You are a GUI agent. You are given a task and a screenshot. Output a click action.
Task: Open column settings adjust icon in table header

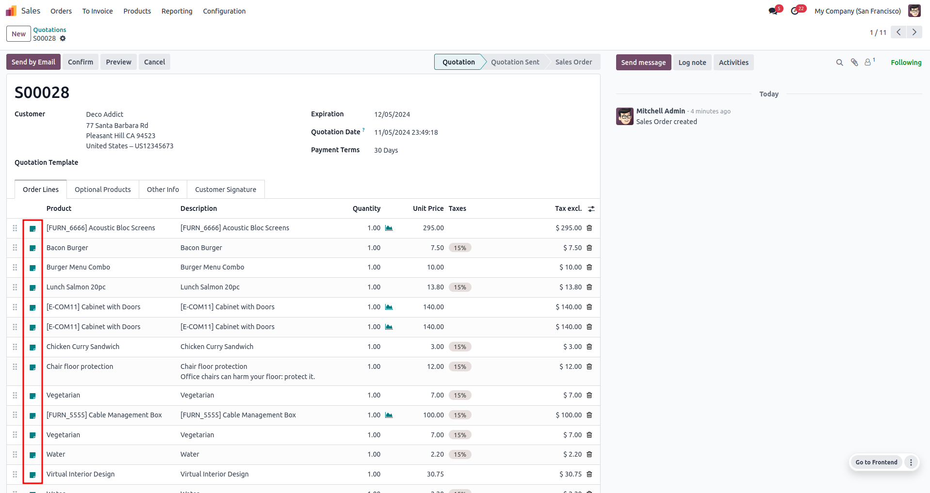(591, 208)
